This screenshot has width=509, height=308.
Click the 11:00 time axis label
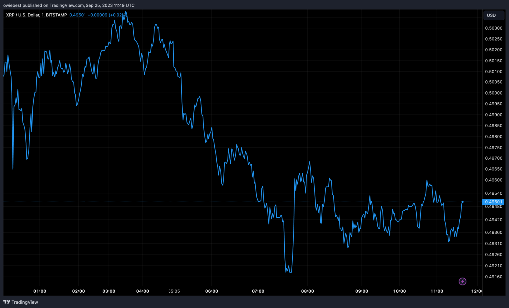click(437, 291)
